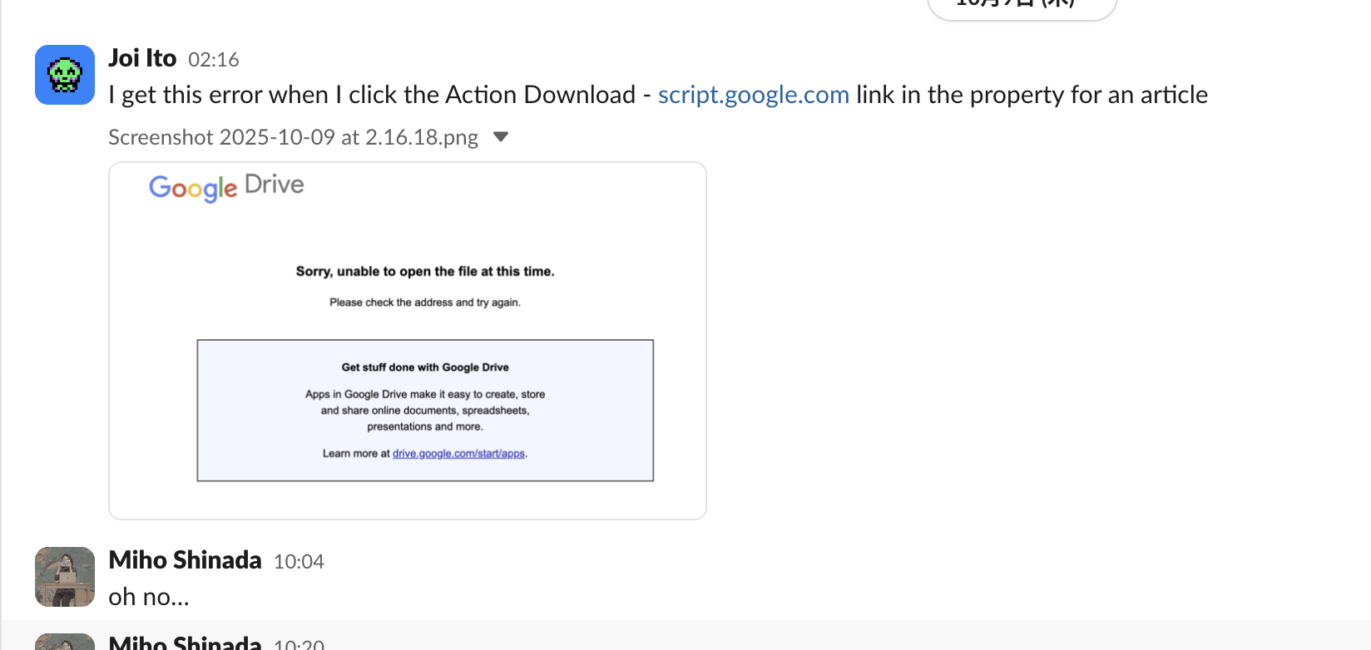The width and height of the screenshot is (1371, 650).
Task: Click the "oh no..." message text
Action: (x=149, y=597)
